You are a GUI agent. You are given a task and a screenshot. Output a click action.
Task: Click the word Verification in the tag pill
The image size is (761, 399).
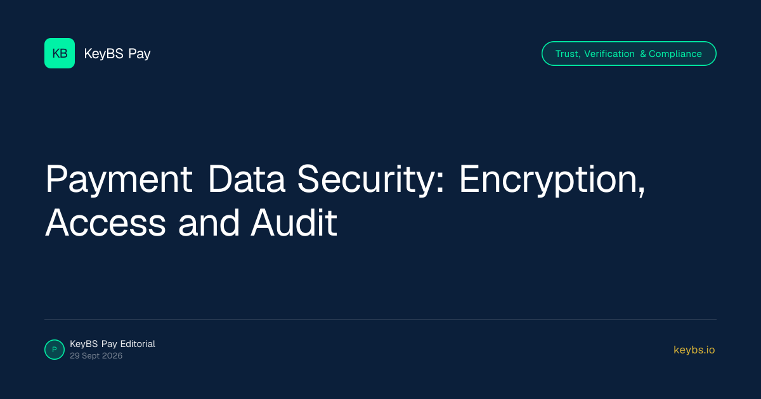click(609, 54)
